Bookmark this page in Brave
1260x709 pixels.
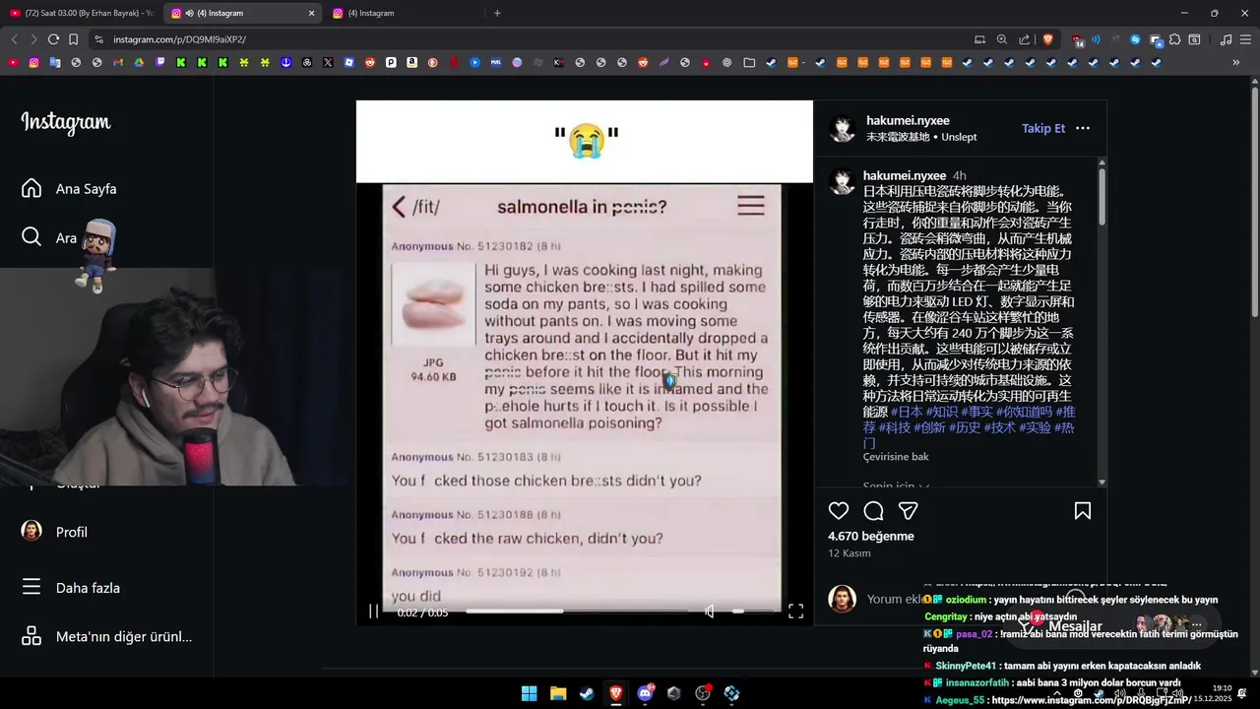pyautogui.click(x=73, y=39)
